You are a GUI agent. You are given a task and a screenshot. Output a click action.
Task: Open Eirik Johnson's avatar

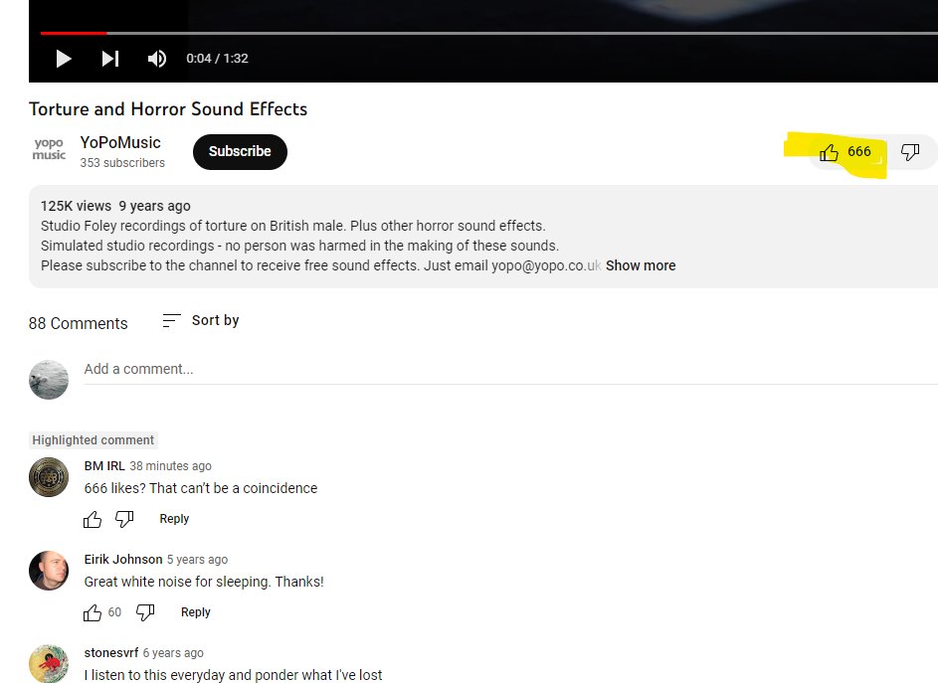tap(49, 571)
